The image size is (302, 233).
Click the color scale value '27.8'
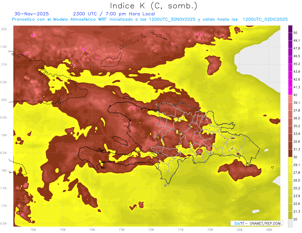click(x=297, y=173)
